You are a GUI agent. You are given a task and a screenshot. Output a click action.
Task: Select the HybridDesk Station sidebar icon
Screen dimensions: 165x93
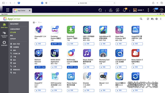point(4,34)
